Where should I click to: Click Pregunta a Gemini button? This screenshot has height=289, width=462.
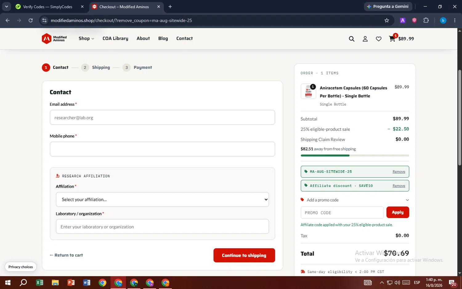click(x=388, y=6)
